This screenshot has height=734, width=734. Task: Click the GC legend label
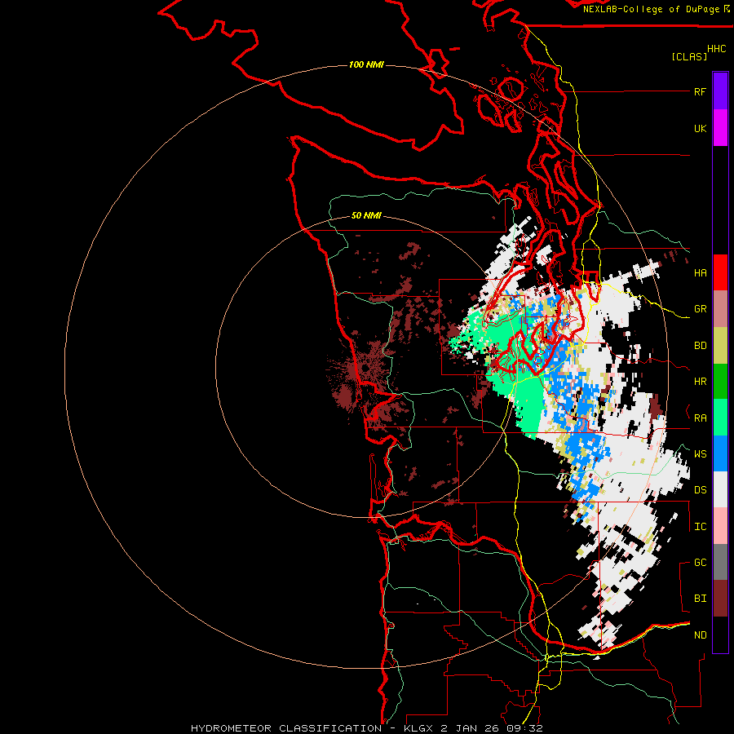700,563
